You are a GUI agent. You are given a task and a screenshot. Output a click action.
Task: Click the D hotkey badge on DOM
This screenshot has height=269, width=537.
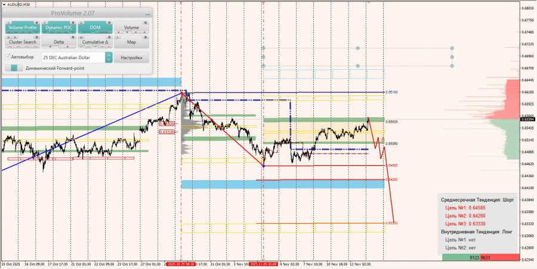82,23
